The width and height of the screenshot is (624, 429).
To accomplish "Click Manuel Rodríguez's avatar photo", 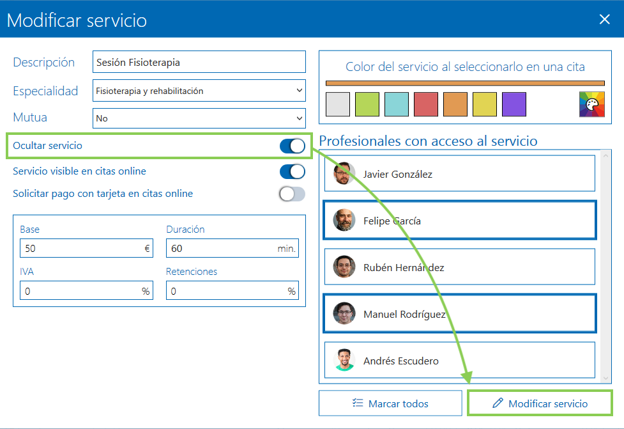I will tap(344, 314).
